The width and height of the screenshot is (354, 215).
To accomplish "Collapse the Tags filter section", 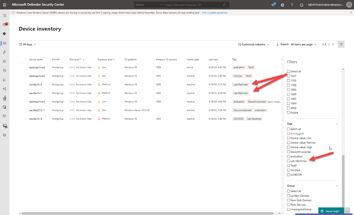I will click(337, 124).
